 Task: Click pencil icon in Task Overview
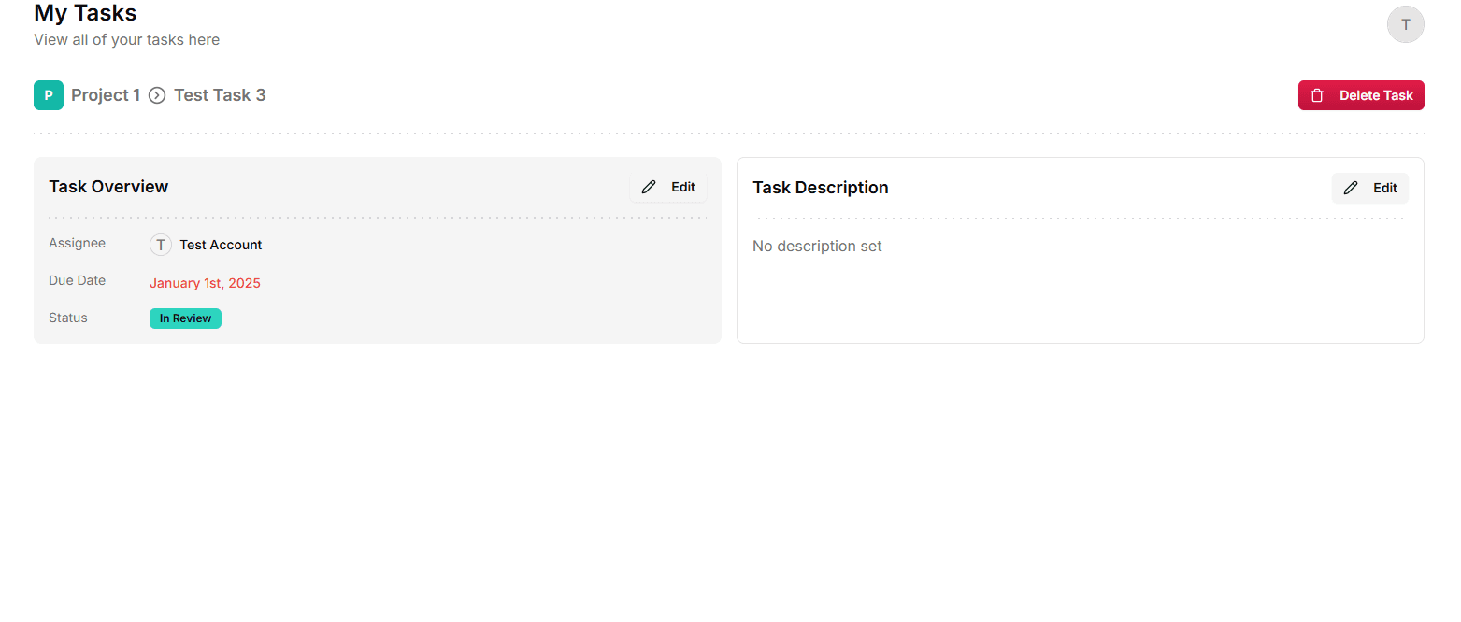[x=649, y=187]
